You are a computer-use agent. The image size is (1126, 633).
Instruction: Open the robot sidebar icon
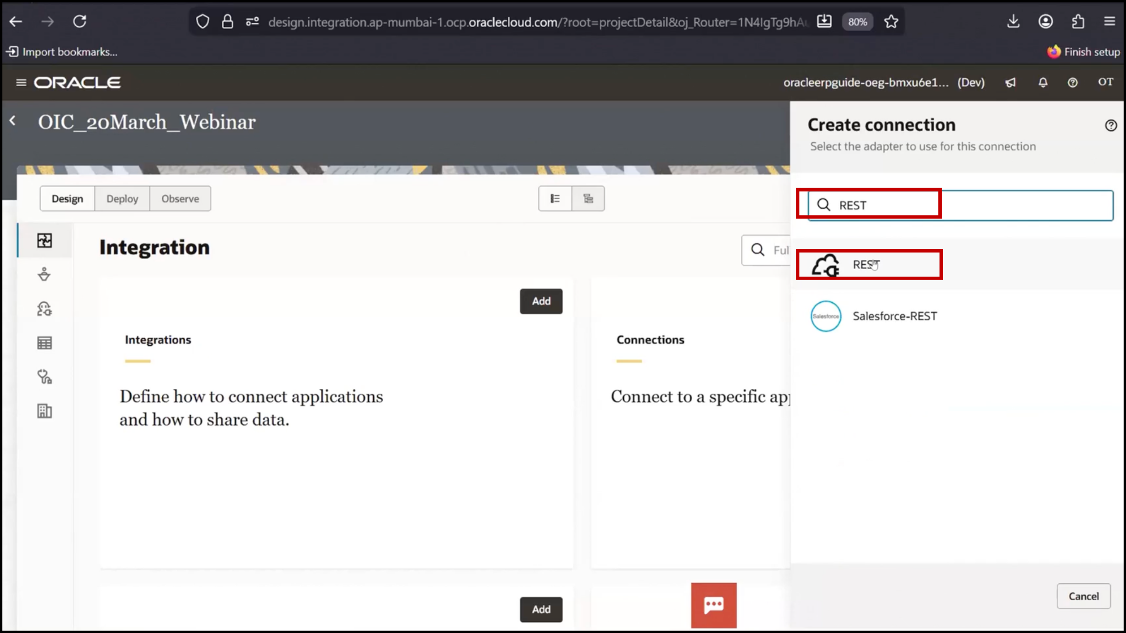pos(45,309)
